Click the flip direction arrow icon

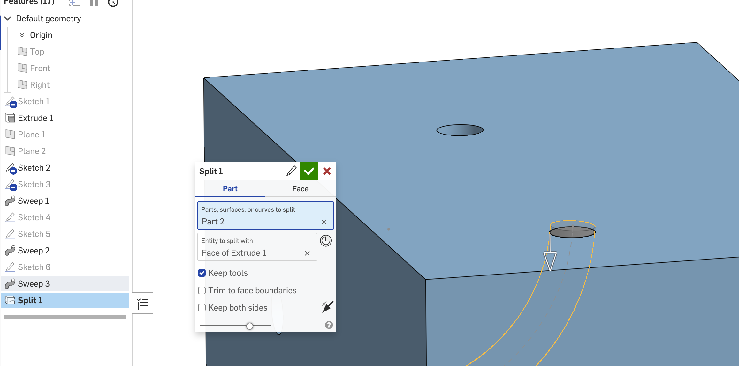pyautogui.click(x=327, y=307)
